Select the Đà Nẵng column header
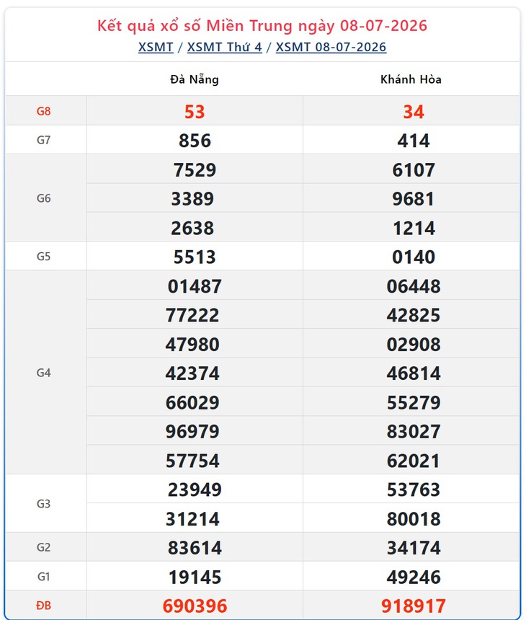Screen dimensions: 526x620 pyautogui.click(x=195, y=79)
